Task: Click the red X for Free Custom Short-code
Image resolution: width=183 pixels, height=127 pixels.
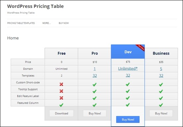Action: pyautogui.click(x=61, y=84)
